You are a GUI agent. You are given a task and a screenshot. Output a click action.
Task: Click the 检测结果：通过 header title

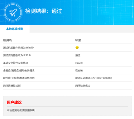(44, 11)
